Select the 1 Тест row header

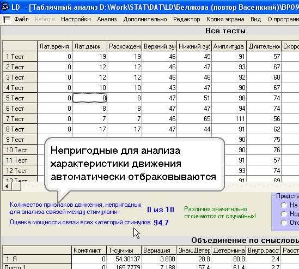point(20,57)
